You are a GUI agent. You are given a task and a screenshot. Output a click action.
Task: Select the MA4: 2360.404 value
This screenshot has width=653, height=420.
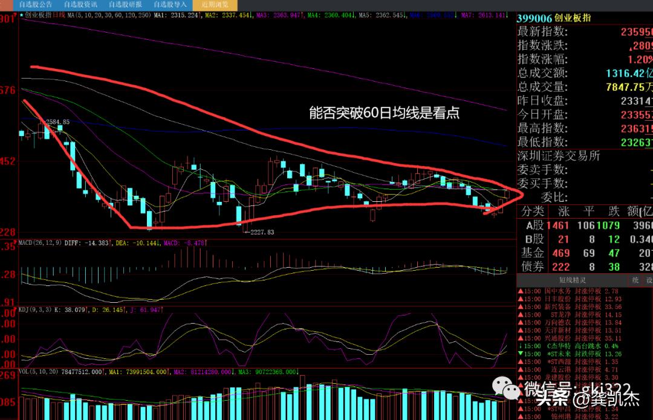(331, 15)
